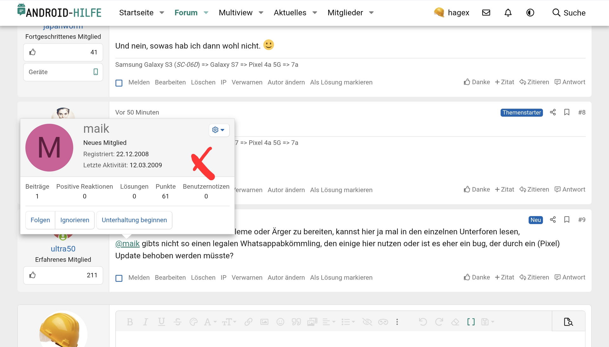
Task: Open the Multiview menu item
Action: (x=235, y=13)
